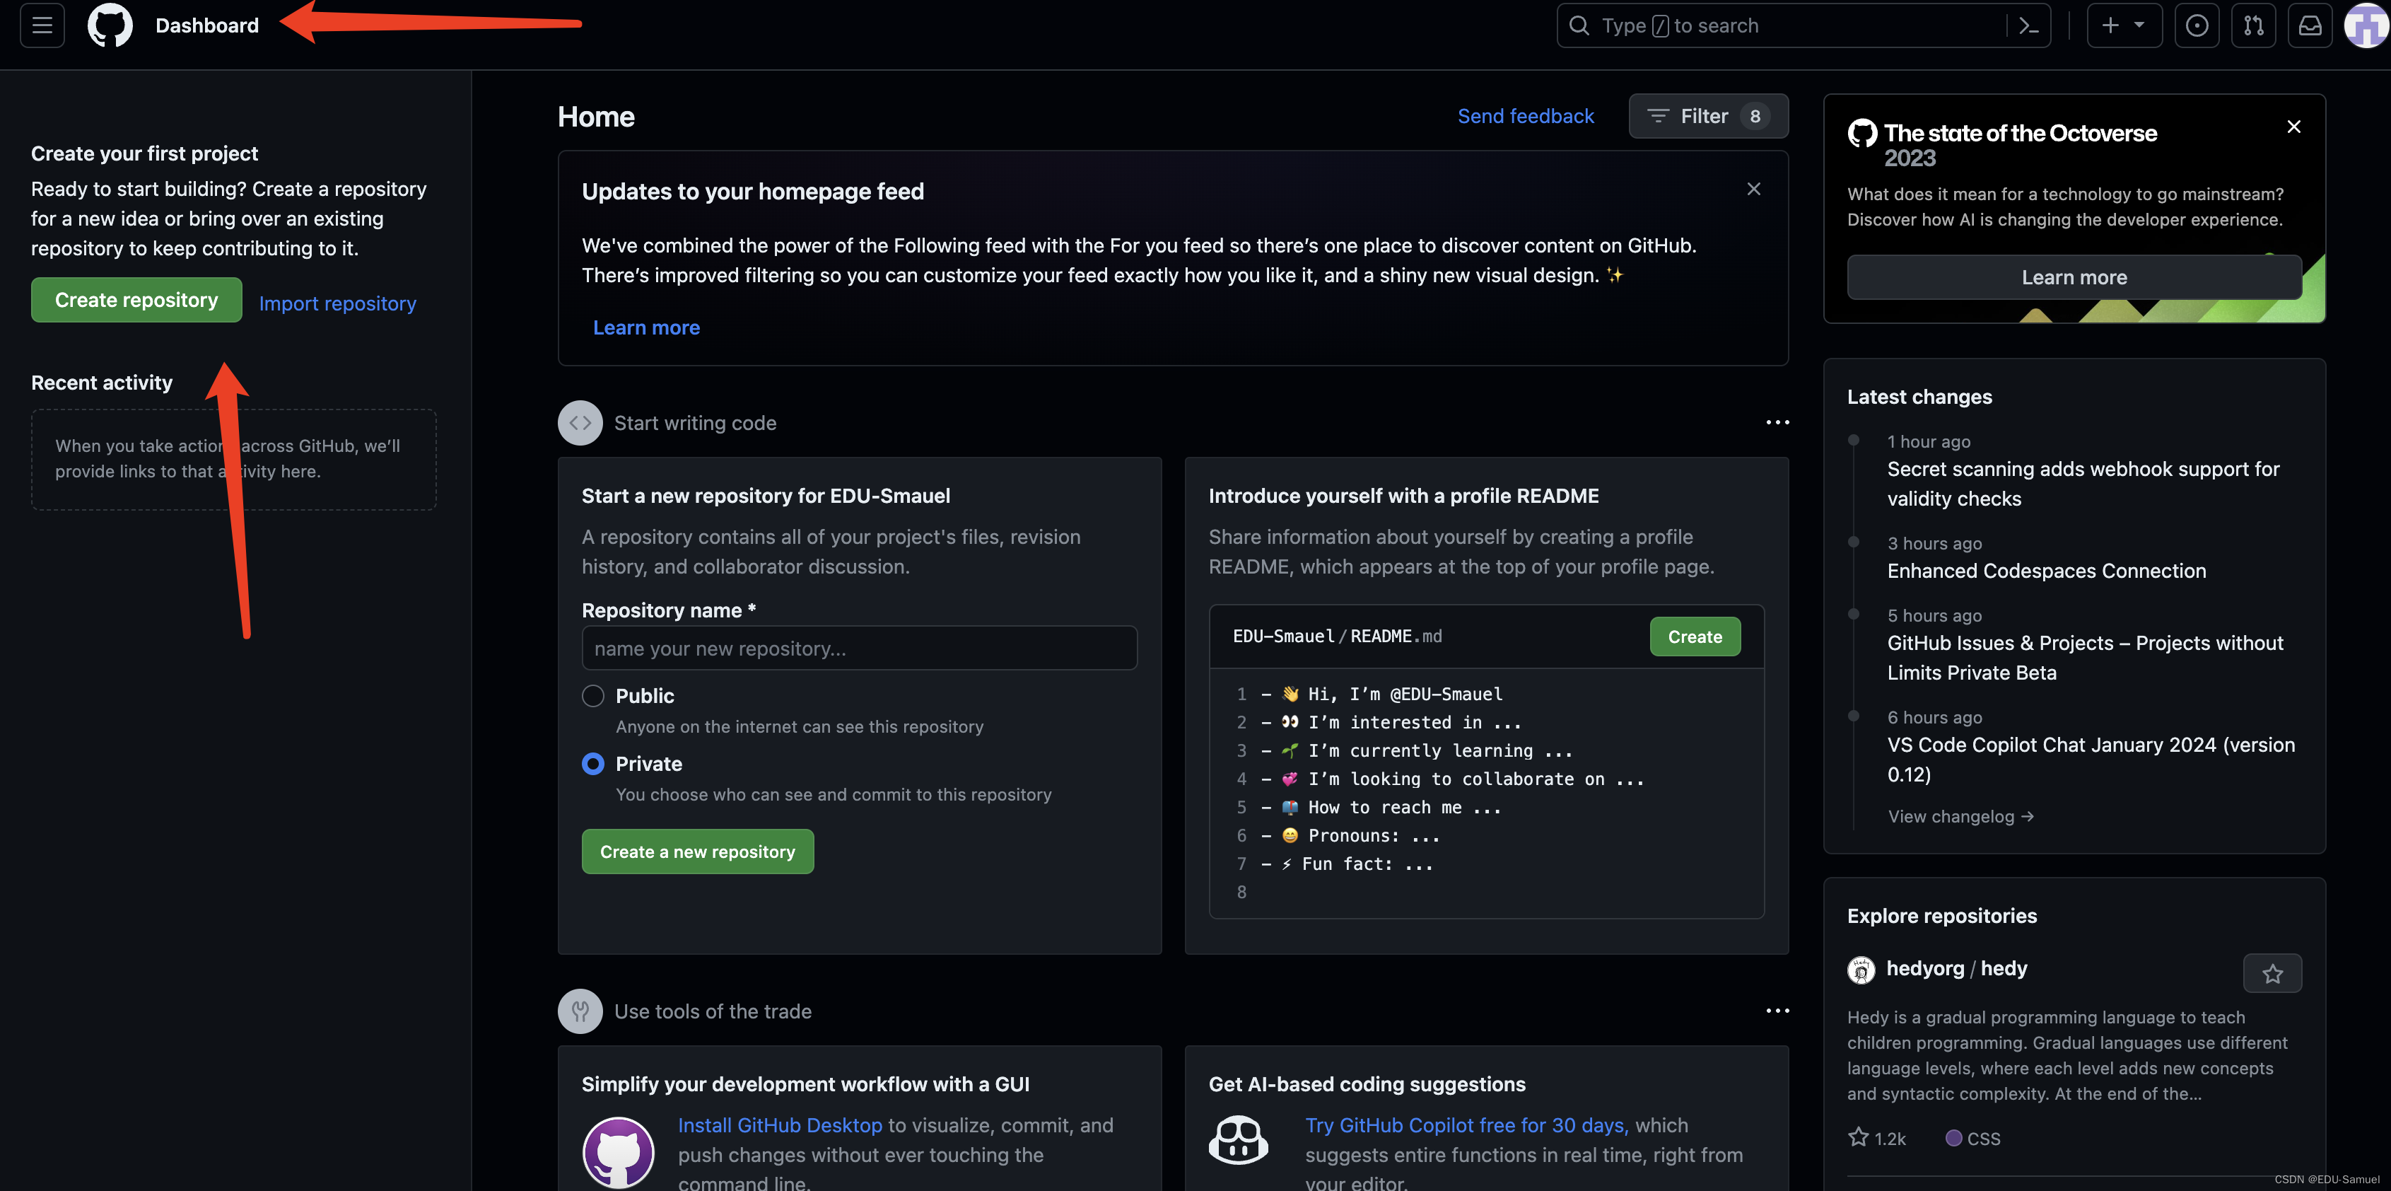Click the '1 hour ago' timestamp
2391x1191 pixels.
point(1928,442)
